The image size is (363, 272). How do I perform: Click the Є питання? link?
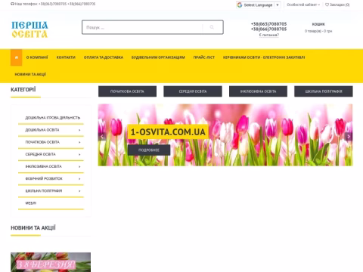[x=269, y=35]
